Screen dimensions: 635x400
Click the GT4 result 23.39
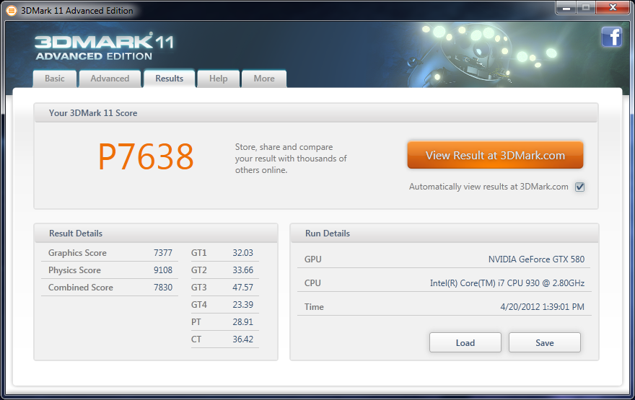click(242, 305)
